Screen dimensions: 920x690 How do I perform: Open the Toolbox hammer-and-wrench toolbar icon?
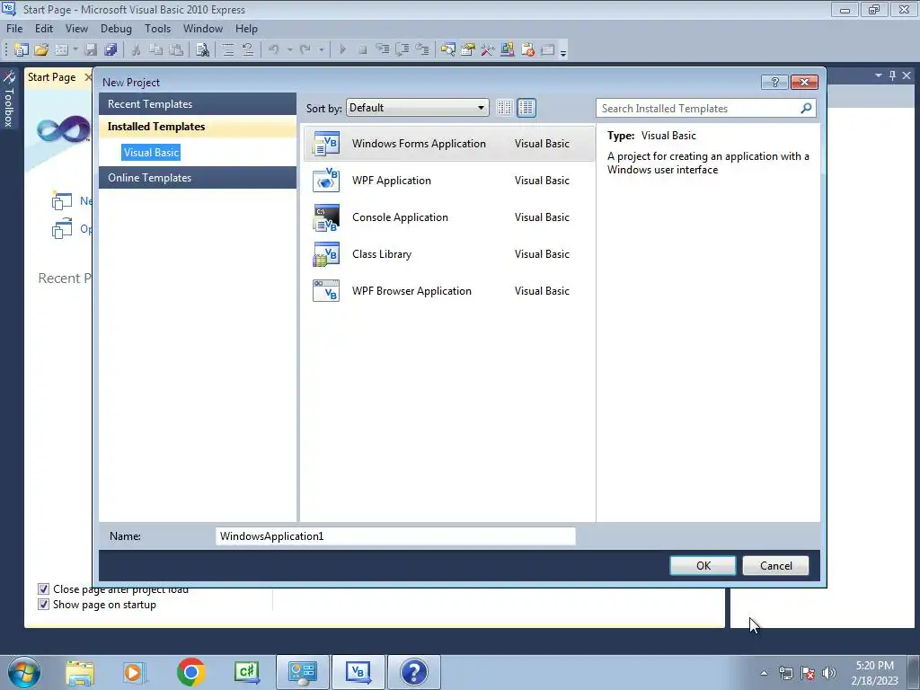[x=488, y=50]
